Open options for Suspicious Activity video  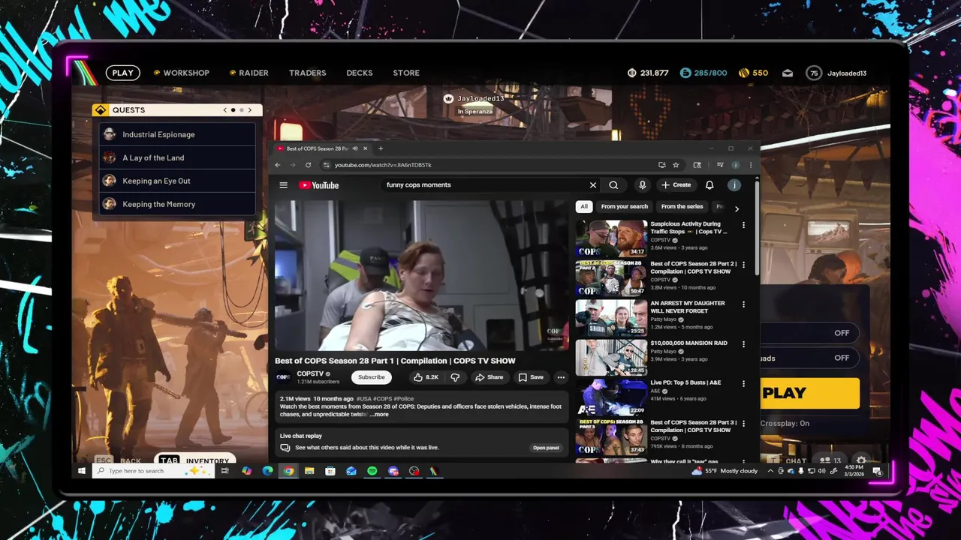point(744,225)
